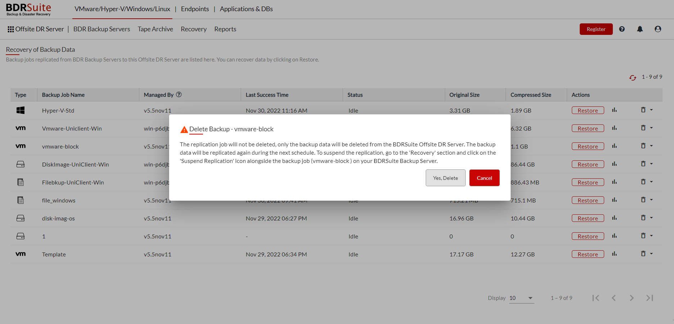The image size is (674, 324).
Task: Select the disk-imag-os job name
Action: (x=58, y=218)
